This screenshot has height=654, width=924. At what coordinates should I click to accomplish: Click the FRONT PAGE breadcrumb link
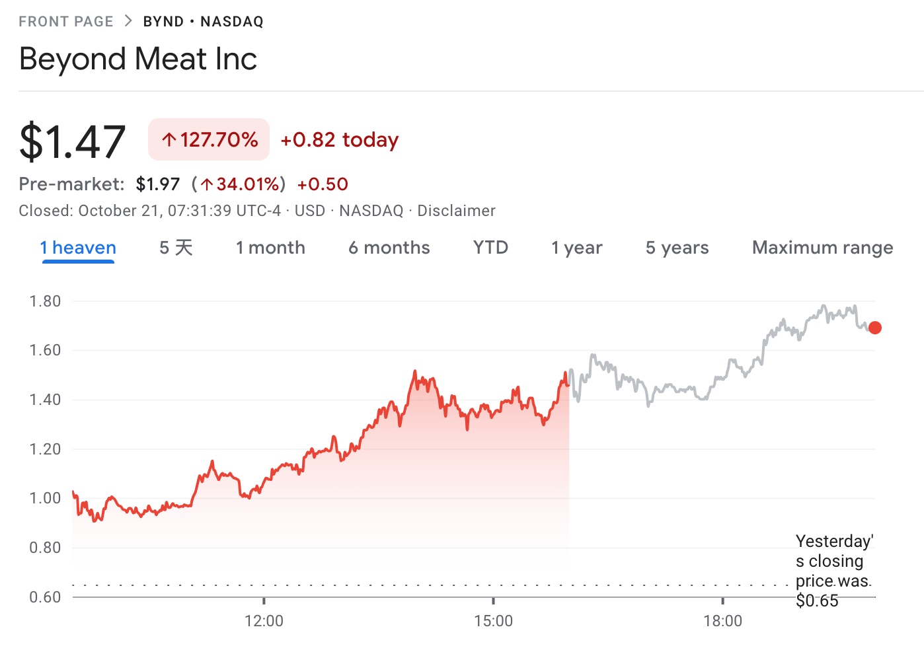point(66,22)
